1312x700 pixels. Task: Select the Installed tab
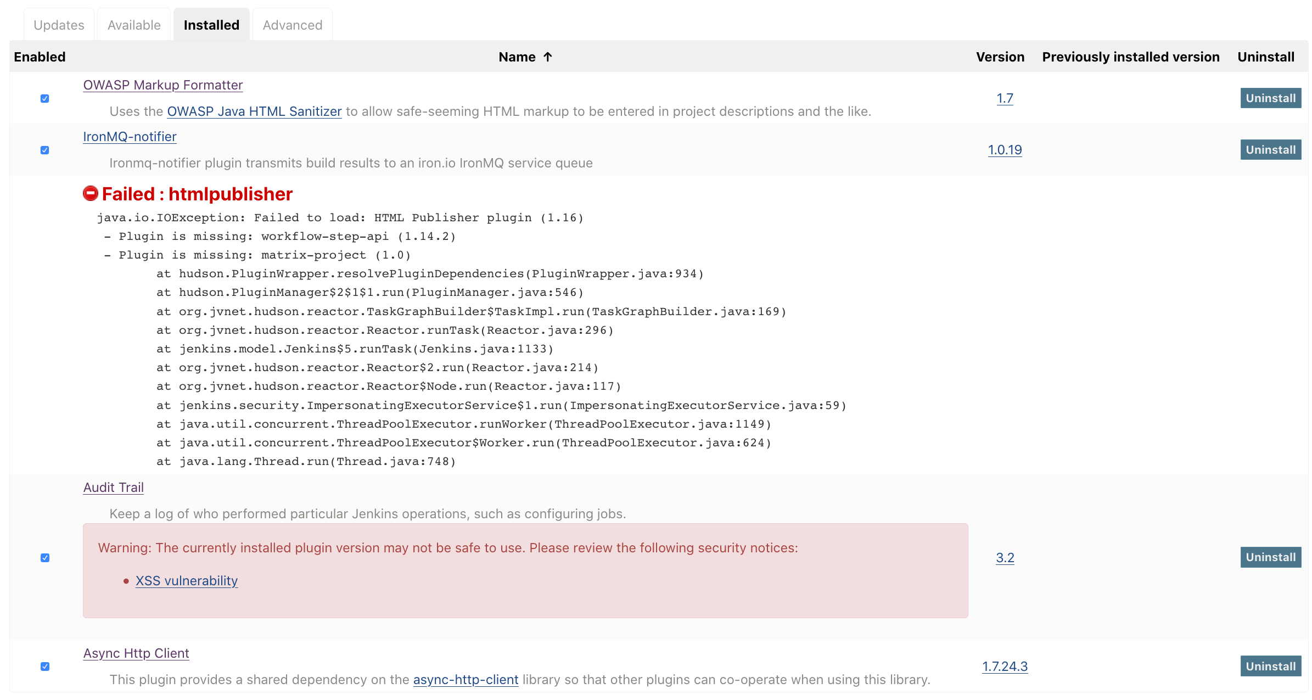[x=211, y=25]
